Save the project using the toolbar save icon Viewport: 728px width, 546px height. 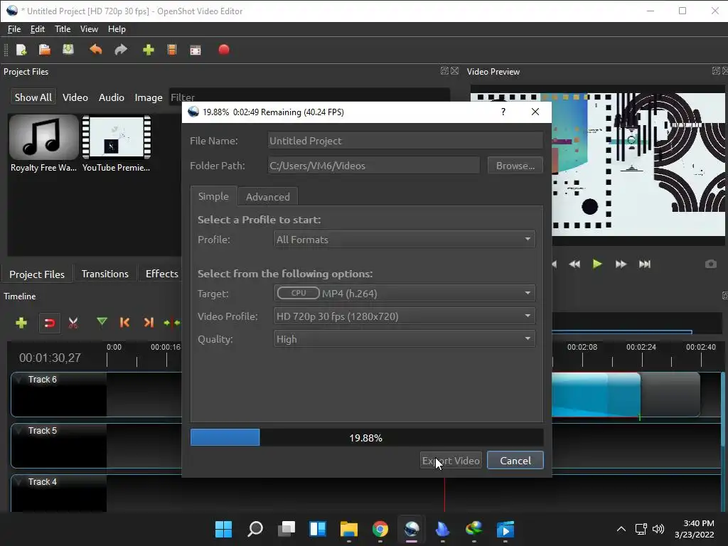pos(68,50)
